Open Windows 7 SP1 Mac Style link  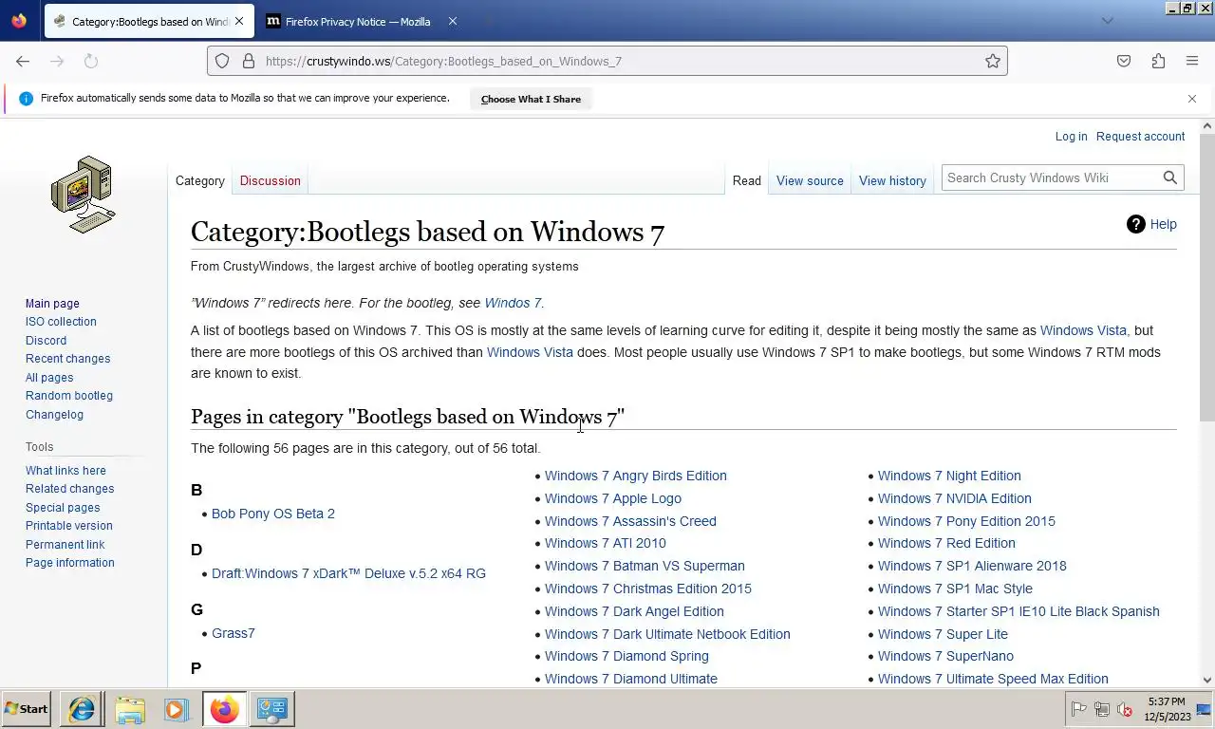coord(955,589)
